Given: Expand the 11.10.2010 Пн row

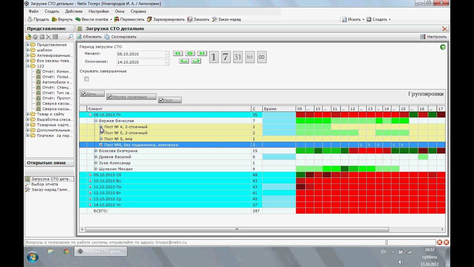Looking at the screenshot, I should pyautogui.click(x=90, y=187).
